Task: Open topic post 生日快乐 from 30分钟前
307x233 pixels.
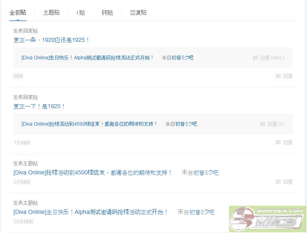Action: pyautogui.click(x=91, y=212)
